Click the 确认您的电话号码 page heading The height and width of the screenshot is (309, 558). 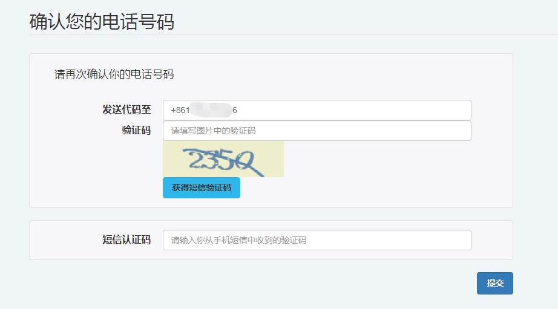click(102, 21)
